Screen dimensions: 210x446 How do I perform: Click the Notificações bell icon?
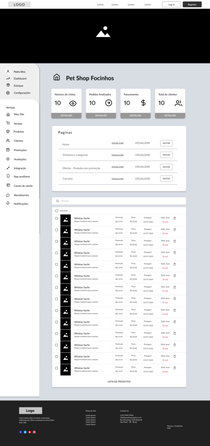point(8,203)
